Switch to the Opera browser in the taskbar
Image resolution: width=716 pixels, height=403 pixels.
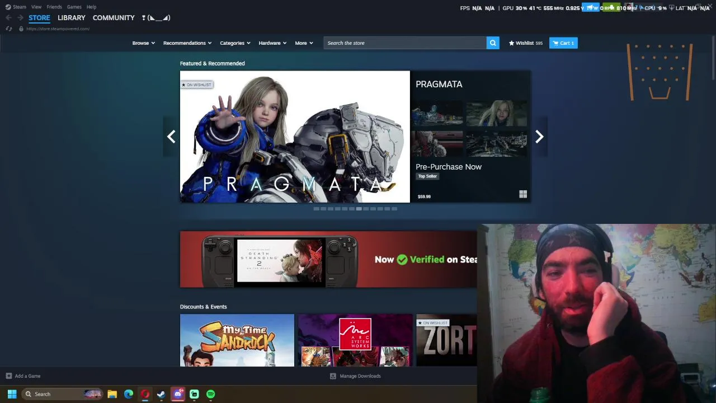point(145,394)
